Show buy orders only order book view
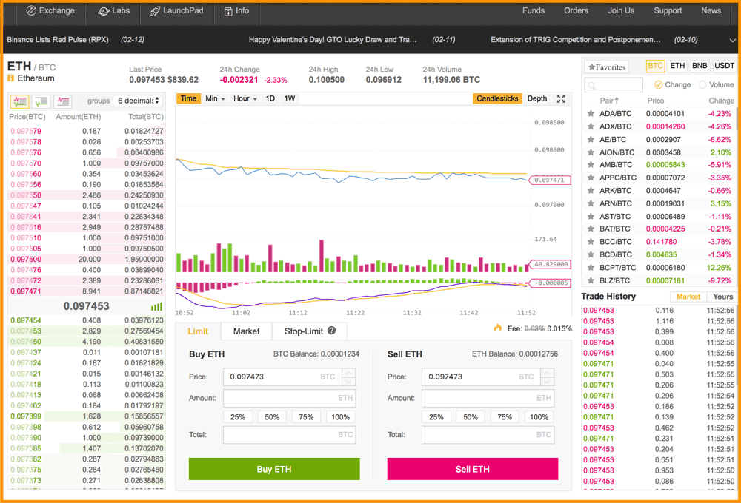 41,101
